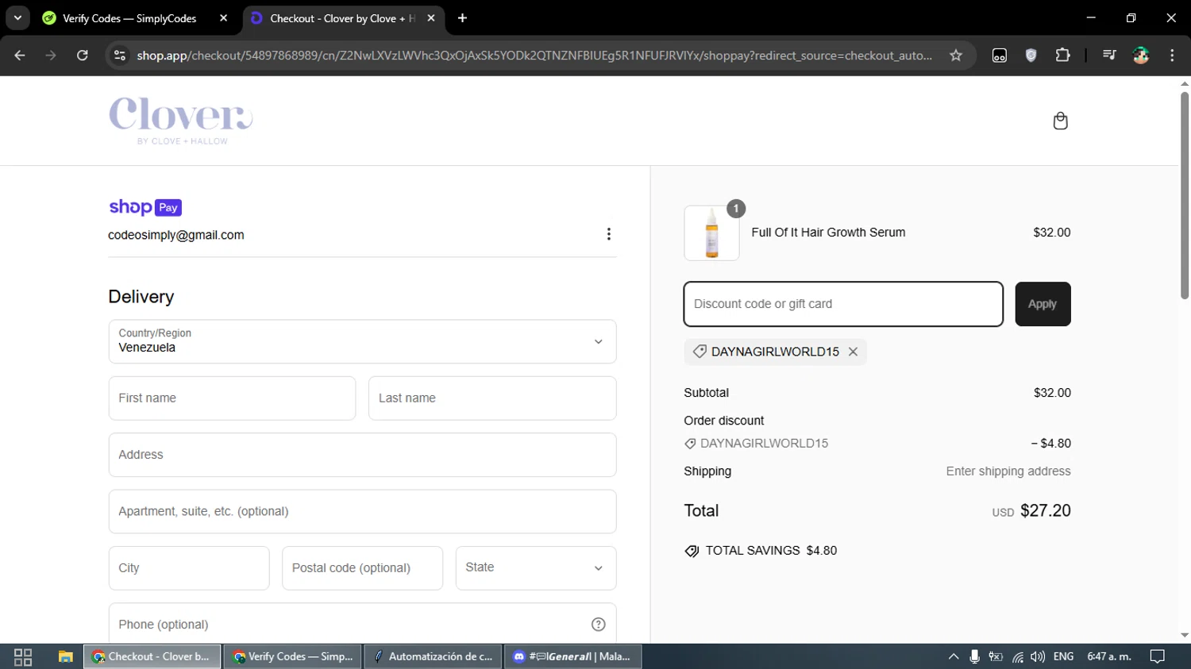Click the Enter shipping address text
This screenshot has width=1191, height=669.
1008,471
